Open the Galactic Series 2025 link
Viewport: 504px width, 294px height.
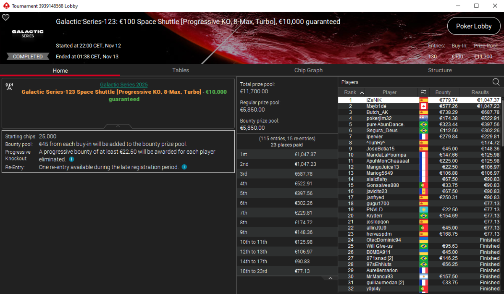[x=124, y=84]
